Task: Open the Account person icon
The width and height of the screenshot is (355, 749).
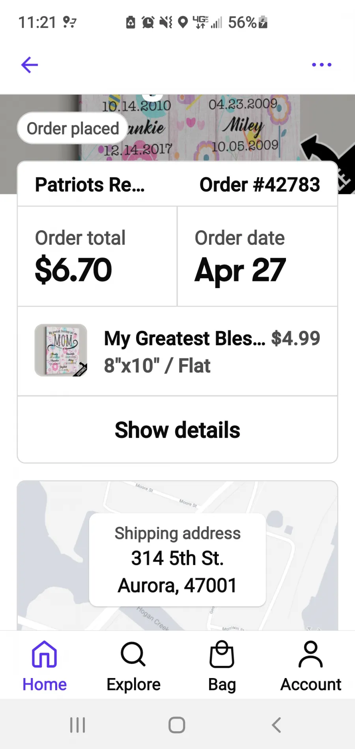Action: click(x=311, y=654)
